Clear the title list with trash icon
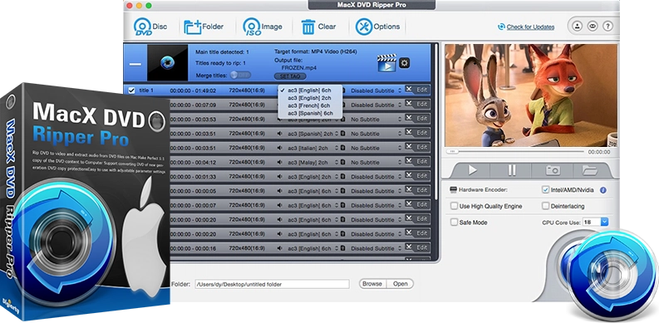Image resolution: width=659 pixels, height=323 pixels. pos(318,27)
